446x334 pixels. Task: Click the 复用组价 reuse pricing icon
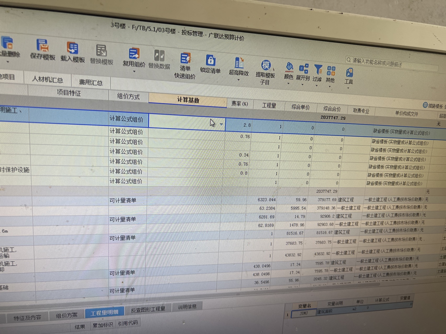pos(134,53)
